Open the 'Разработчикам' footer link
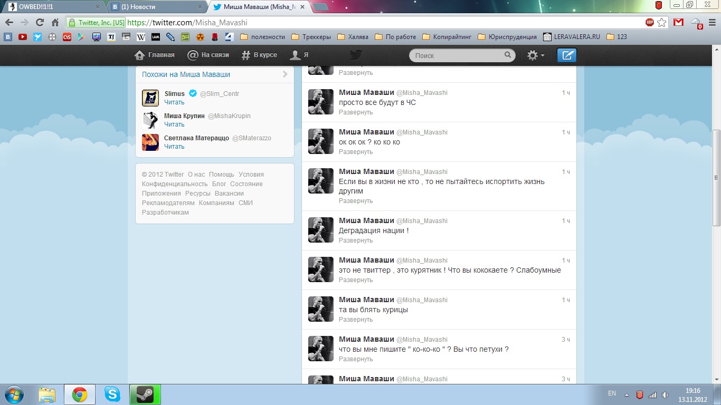The image size is (721, 405). (165, 213)
